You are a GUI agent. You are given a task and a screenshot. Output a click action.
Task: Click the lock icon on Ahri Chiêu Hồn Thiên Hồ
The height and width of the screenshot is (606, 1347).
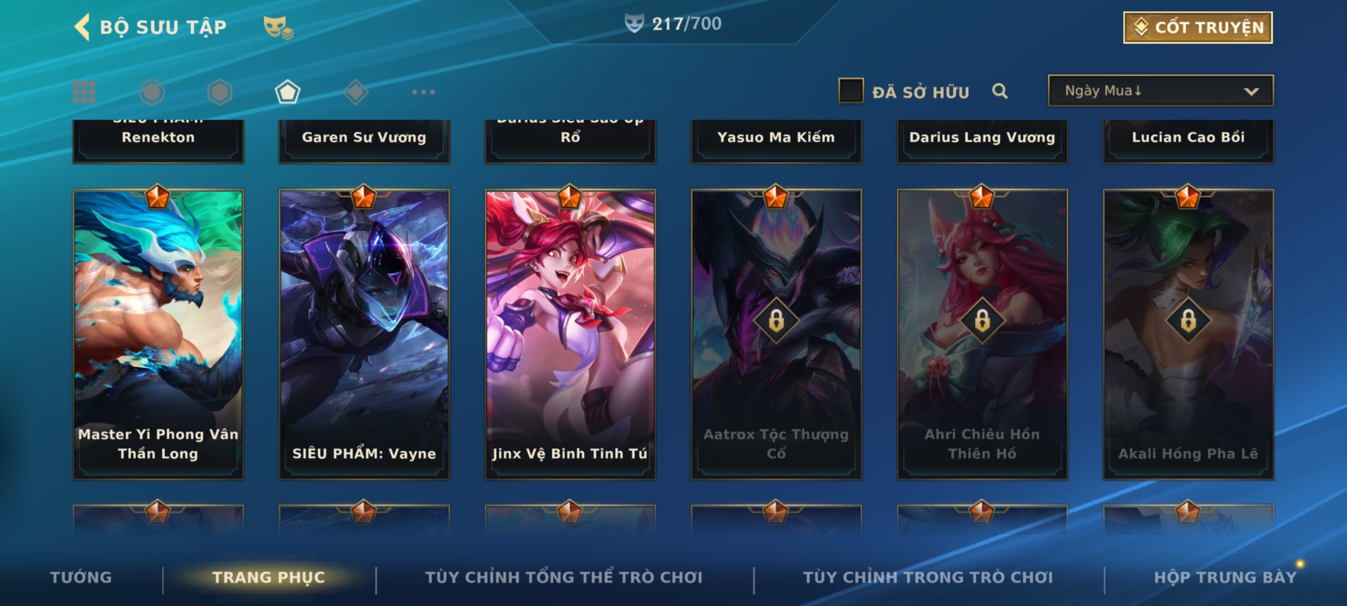[982, 321]
